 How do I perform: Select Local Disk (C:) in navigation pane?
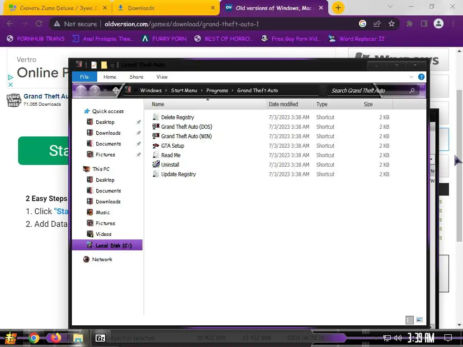pyautogui.click(x=107, y=245)
